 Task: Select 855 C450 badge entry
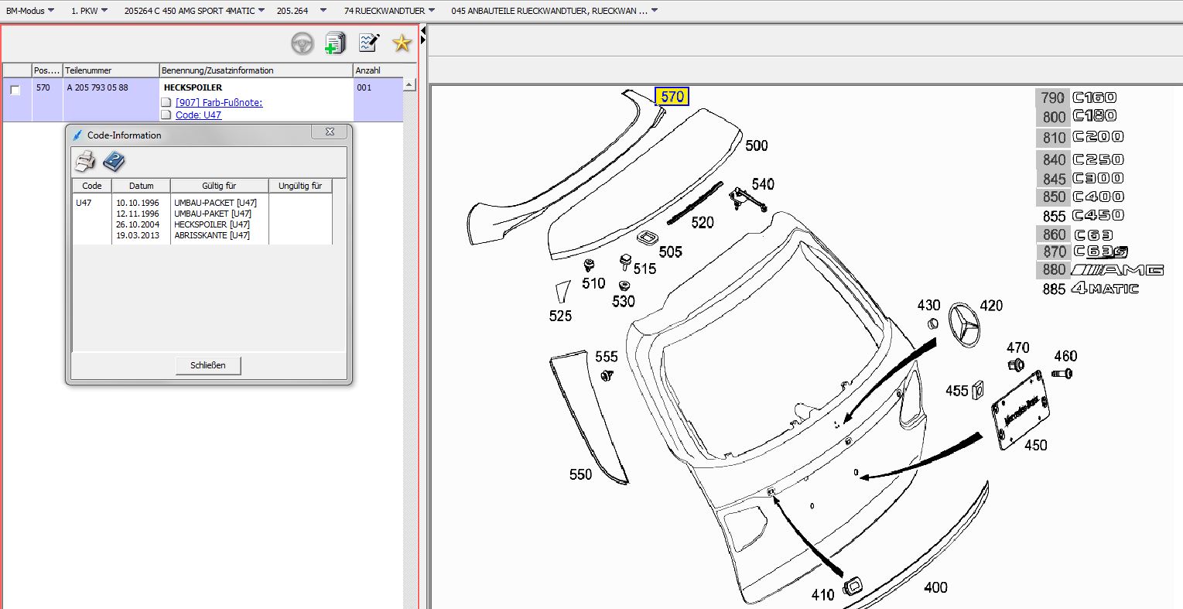[1083, 216]
